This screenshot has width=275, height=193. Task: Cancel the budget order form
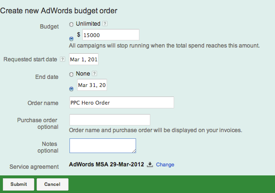52,184
